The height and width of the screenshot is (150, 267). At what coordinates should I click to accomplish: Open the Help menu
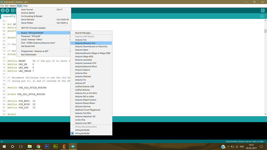(x=25, y=6)
